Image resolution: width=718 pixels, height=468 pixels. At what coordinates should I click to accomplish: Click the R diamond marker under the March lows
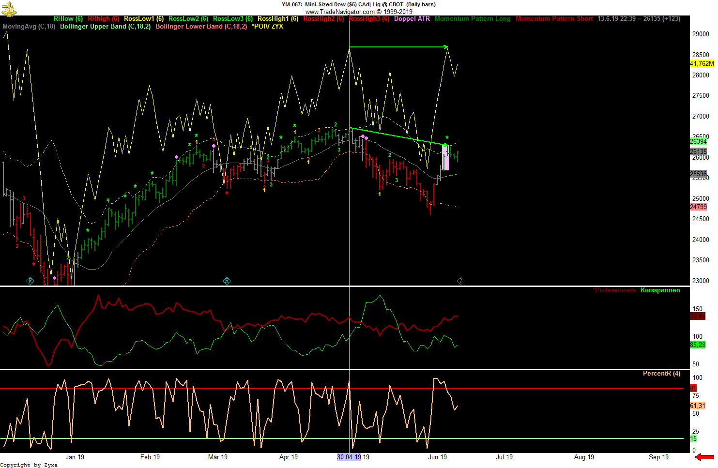pyautogui.click(x=227, y=280)
